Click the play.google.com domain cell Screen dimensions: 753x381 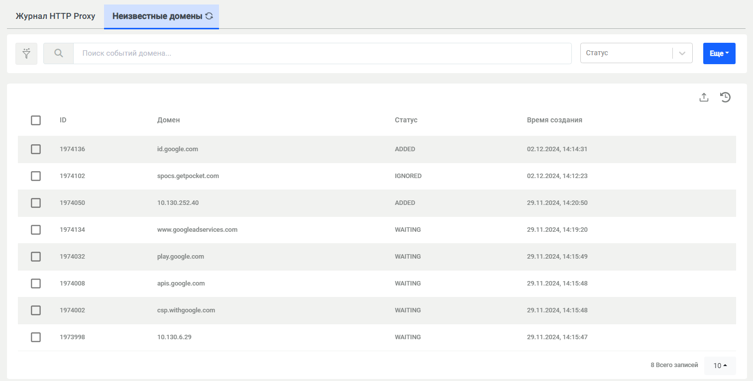pos(181,257)
